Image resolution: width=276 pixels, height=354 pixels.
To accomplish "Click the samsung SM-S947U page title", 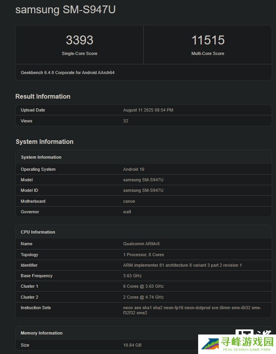I will click(x=65, y=10).
